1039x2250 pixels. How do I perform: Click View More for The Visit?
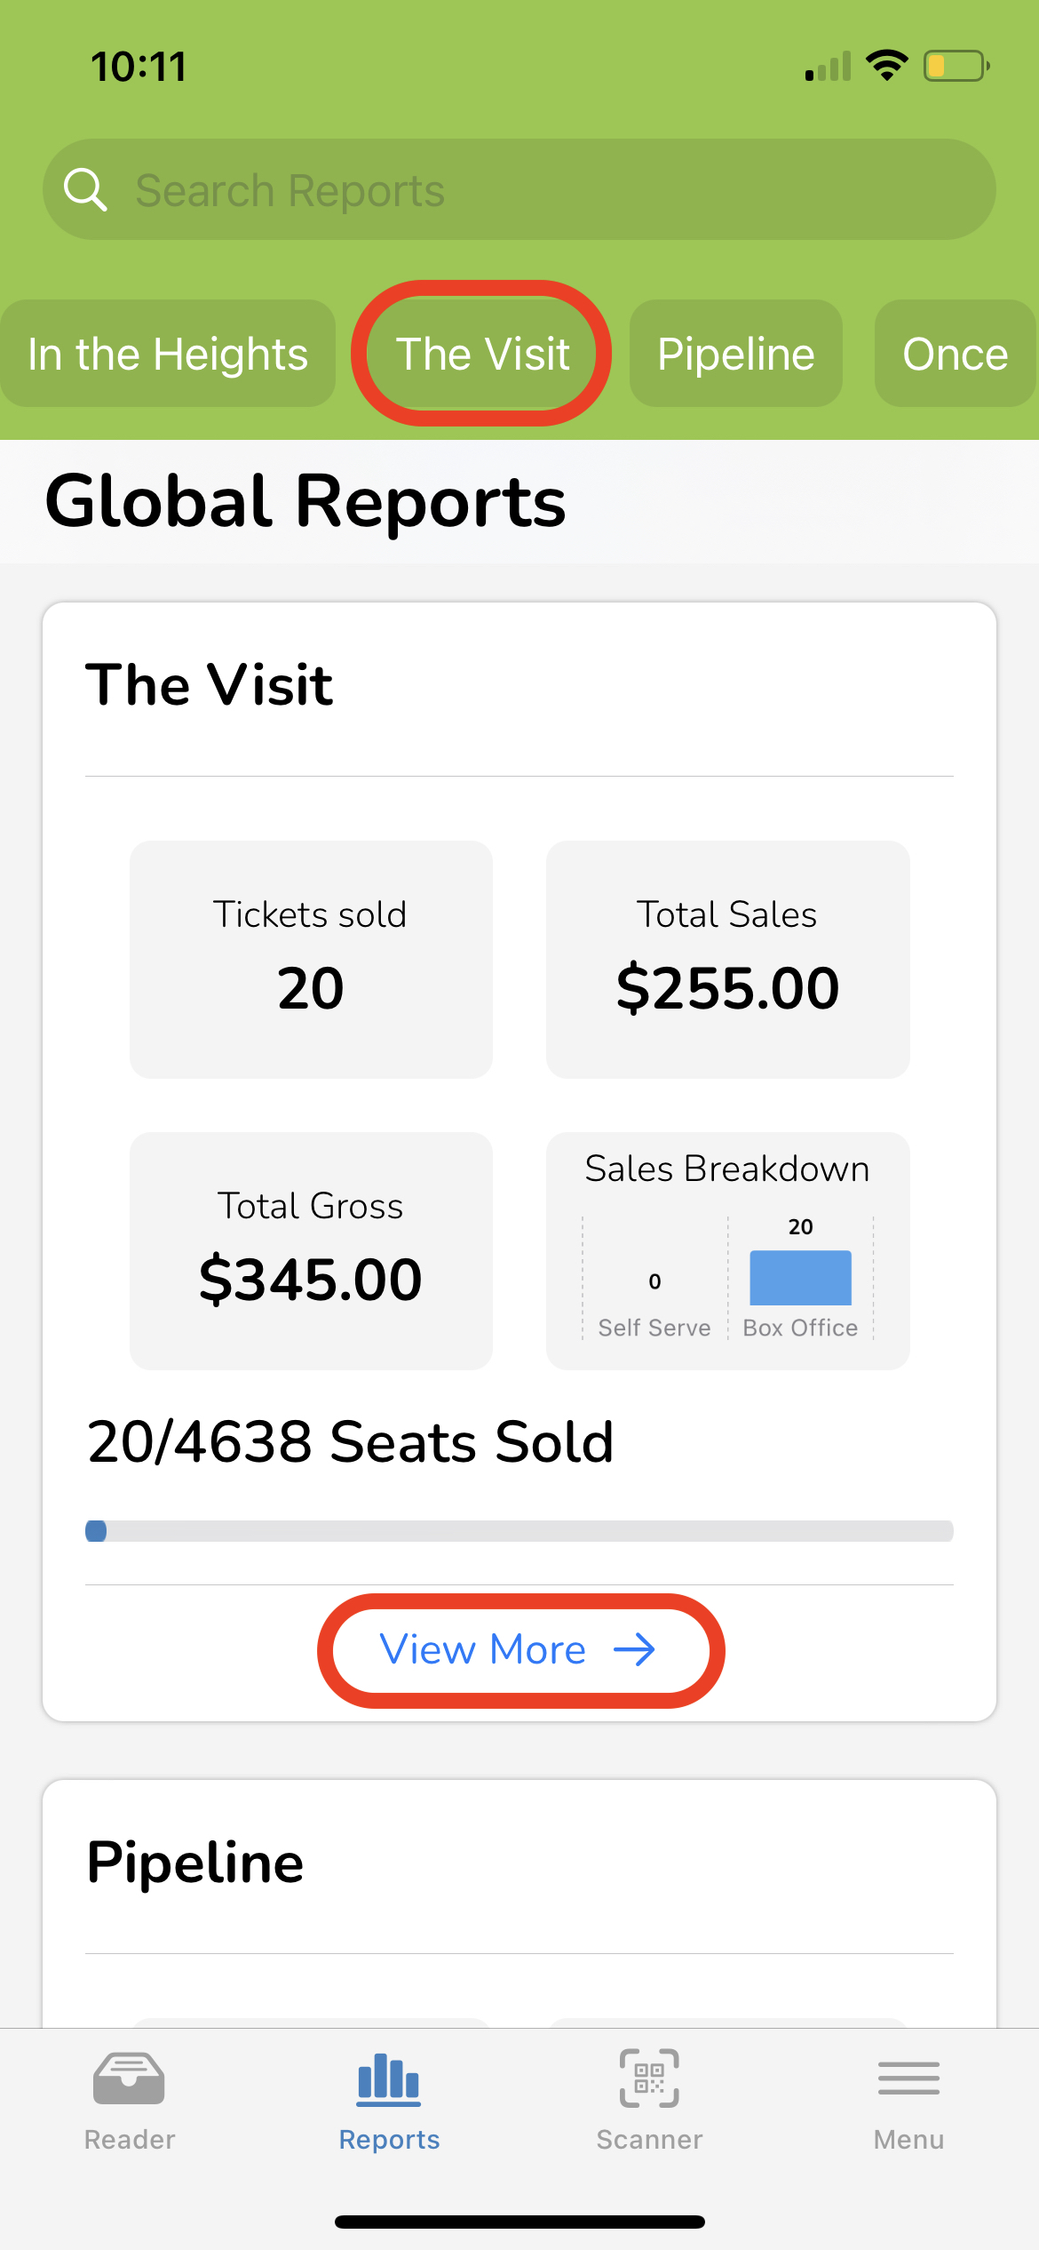483,1650
